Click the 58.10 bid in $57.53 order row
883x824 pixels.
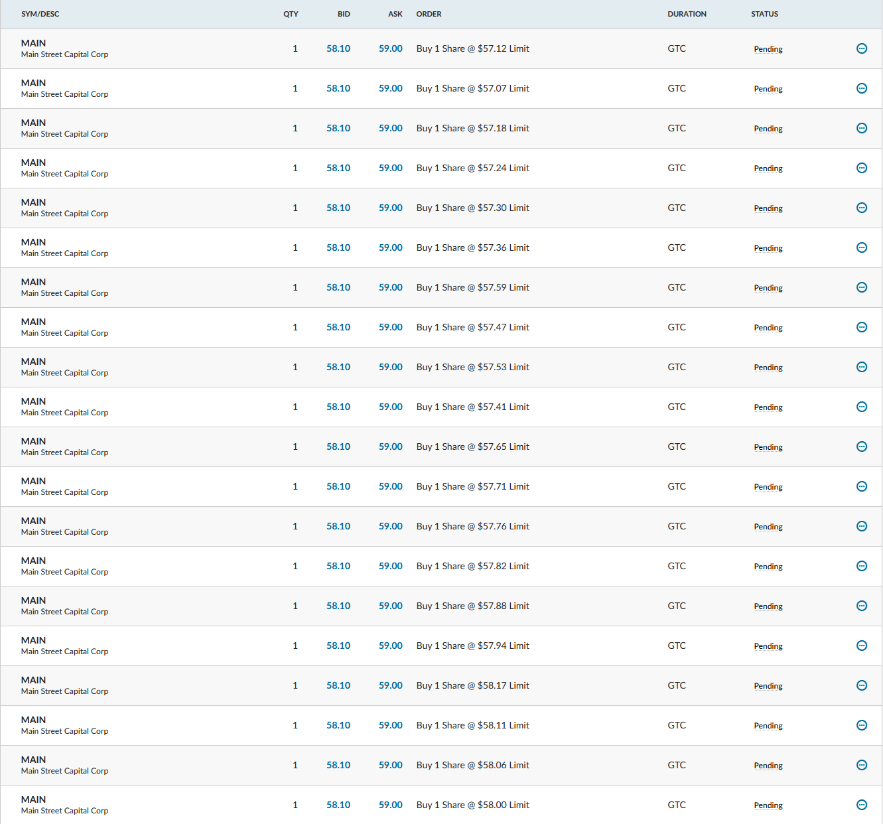coord(338,367)
